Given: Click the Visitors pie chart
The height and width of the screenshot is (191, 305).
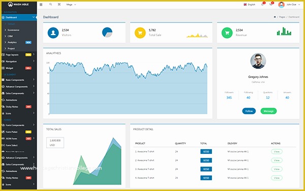Looking at the screenshot, I should click(107, 32).
